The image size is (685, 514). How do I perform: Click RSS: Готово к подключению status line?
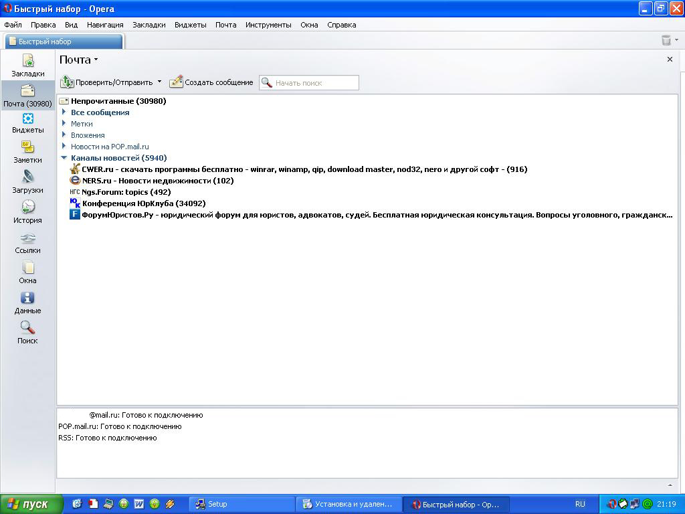[x=108, y=438]
